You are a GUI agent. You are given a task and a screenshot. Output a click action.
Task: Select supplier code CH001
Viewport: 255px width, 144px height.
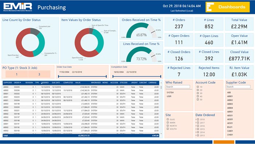tap(230, 135)
